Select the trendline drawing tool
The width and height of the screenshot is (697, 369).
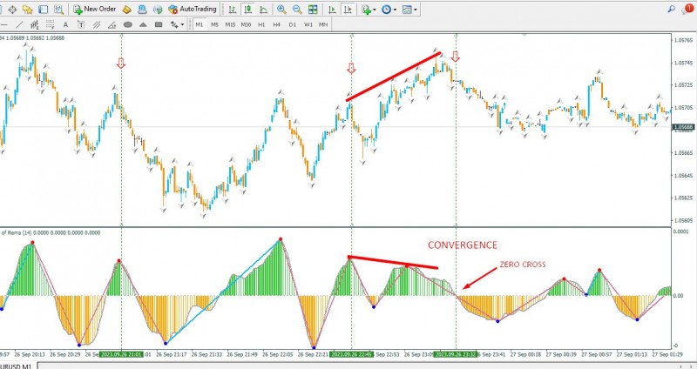(19, 25)
